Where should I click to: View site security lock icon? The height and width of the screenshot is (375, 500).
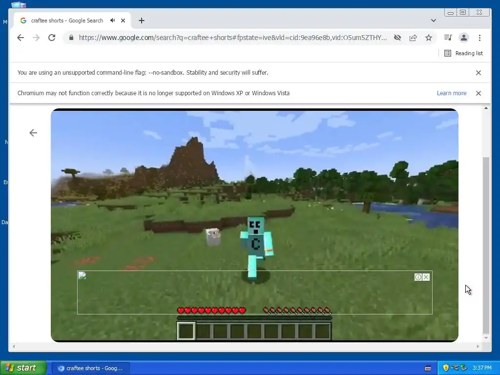pyautogui.click(x=71, y=38)
